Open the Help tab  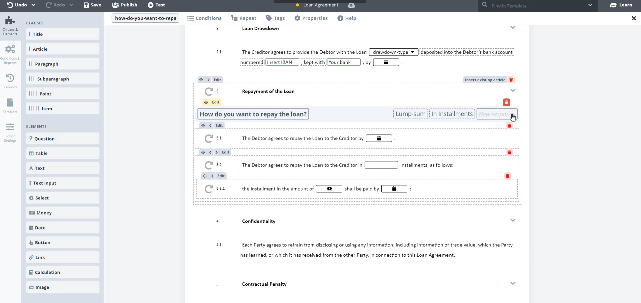click(x=347, y=18)
